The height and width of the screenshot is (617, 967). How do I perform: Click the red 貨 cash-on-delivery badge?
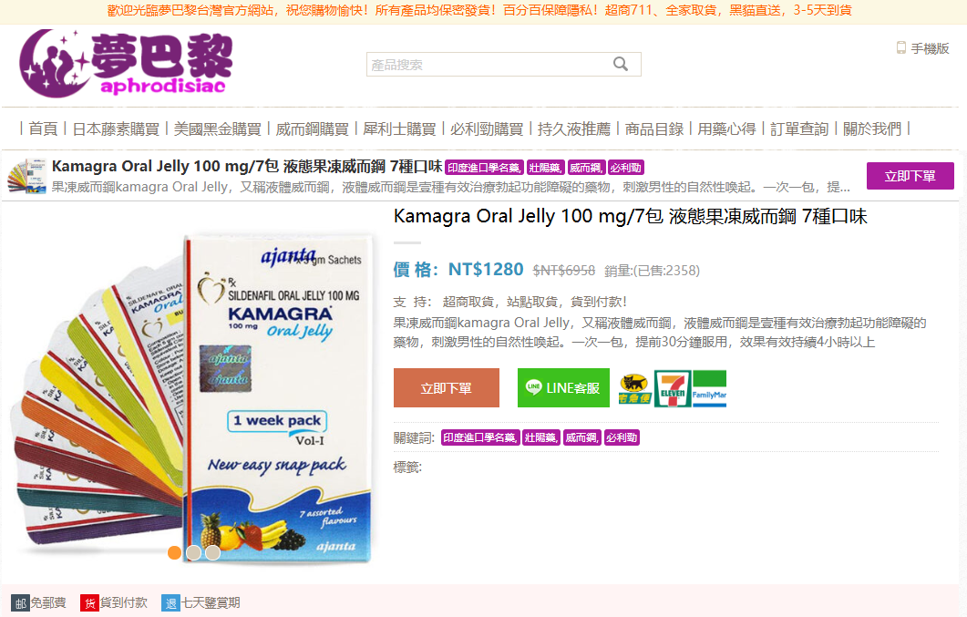coord(89,602)
